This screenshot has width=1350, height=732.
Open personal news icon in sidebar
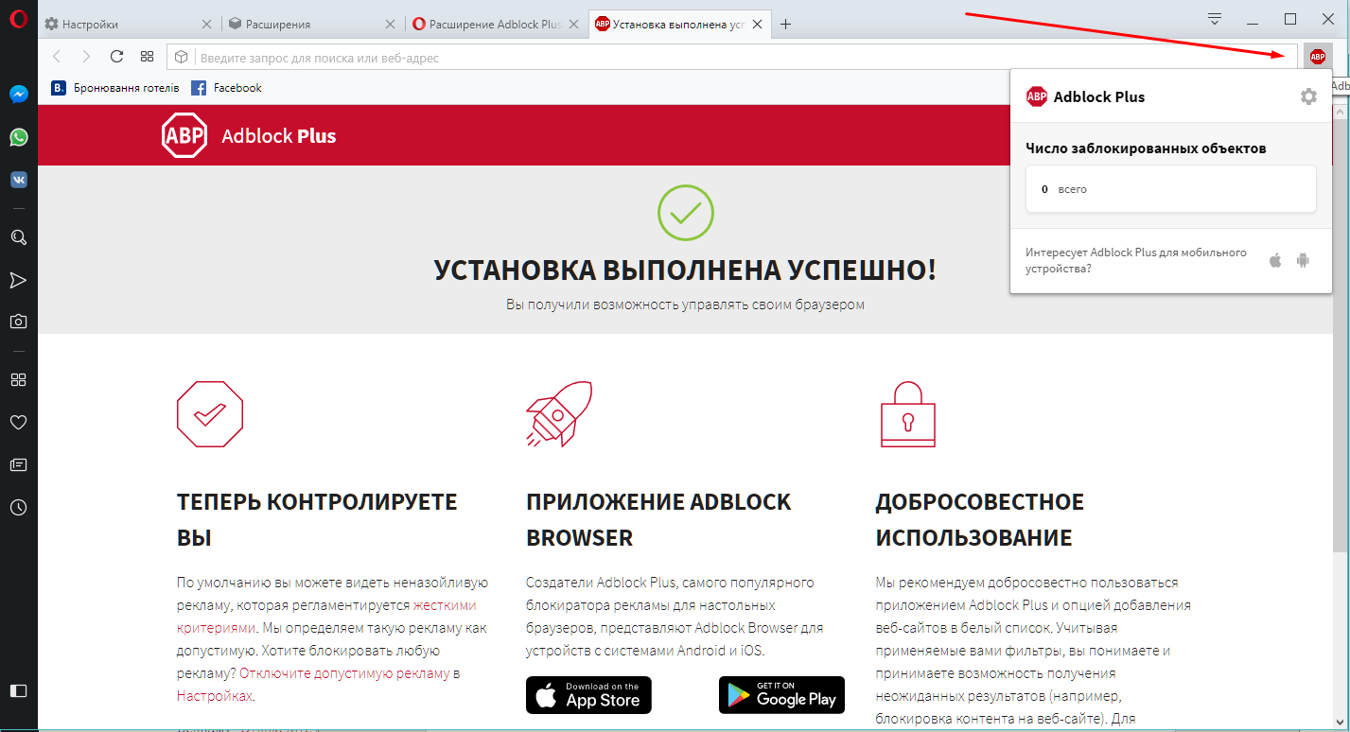[18, 464]
